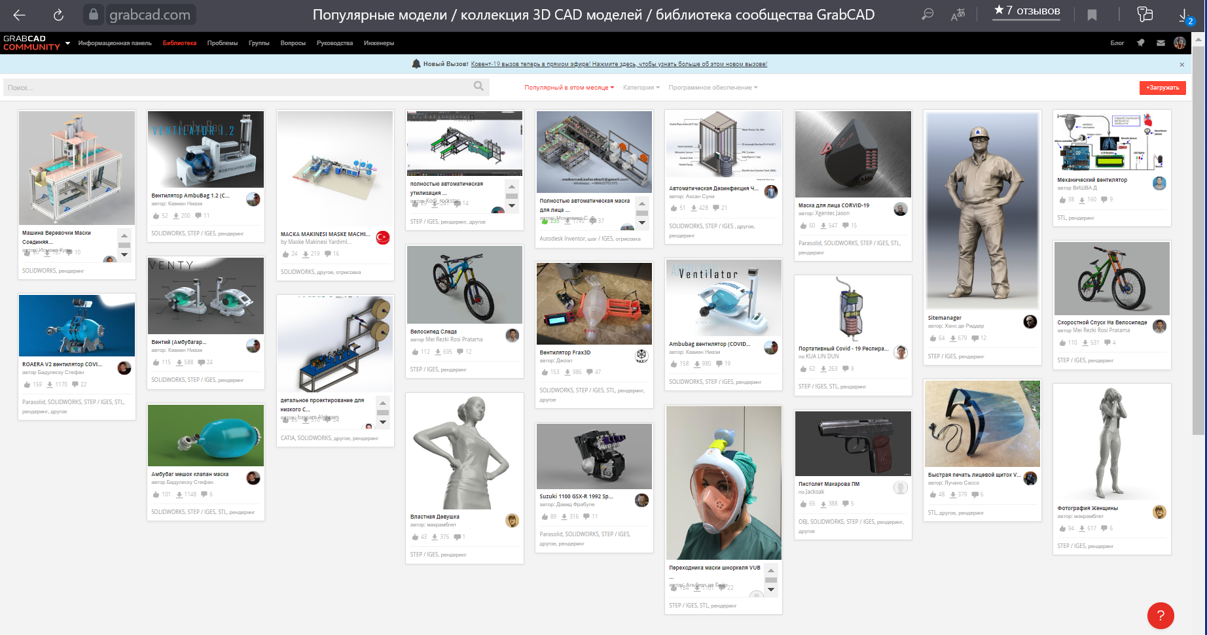This screenshot has width=1207, height=635.
Task: Click comment icon on Вентилятор Frax3D card
Action: click(x=590, y=372)
